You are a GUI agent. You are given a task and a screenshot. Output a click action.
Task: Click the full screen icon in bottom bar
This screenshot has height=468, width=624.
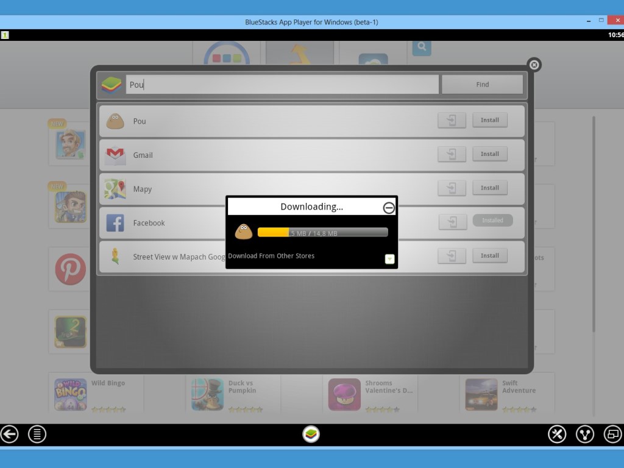[x=613, y=434]
